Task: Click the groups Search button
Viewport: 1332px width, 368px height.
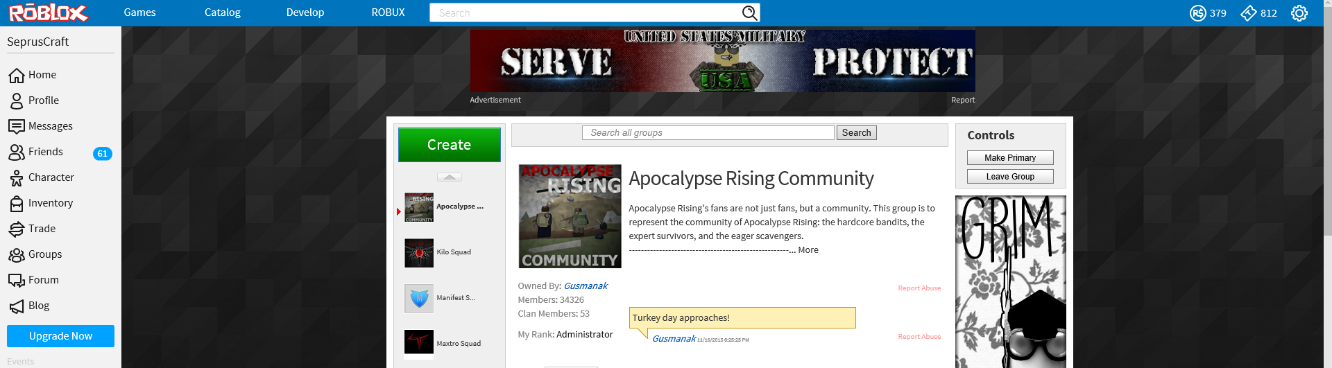Action: (856, 132)
